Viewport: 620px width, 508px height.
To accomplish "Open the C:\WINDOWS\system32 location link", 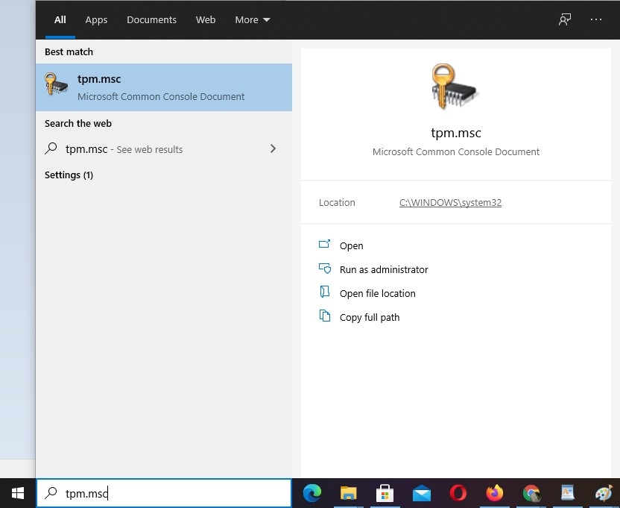I will coord(450,203).
